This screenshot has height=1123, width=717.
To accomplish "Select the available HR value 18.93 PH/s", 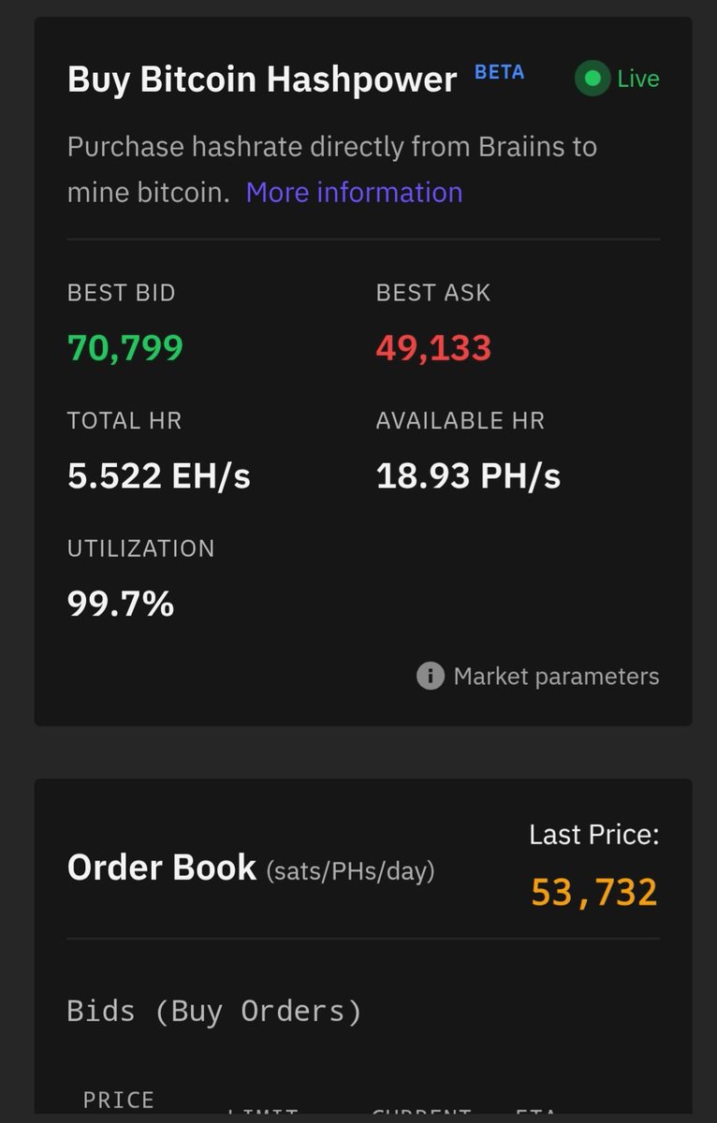I will pyautogui.click(x=468, y=476).
